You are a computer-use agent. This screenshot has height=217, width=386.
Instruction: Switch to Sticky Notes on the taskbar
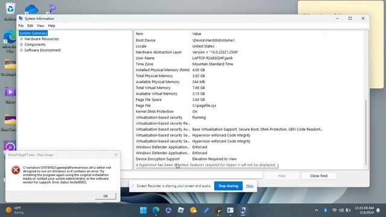coord(218,210)
